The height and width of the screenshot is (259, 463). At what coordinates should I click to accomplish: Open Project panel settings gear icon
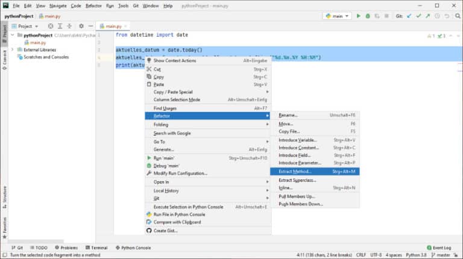[81, 27]
